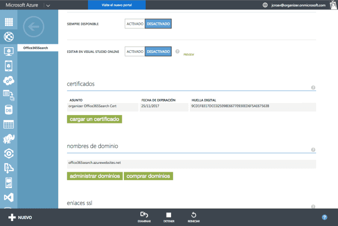Open help for Visual Studio Online option

pyautogui.click(x=177, y=51)
